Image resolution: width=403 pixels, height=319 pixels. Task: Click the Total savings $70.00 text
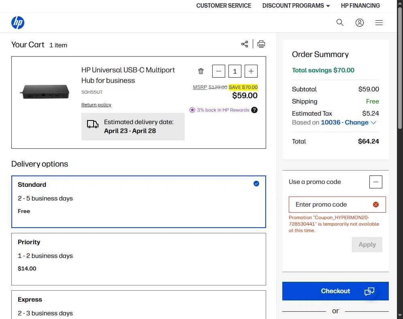(x=323, y=70)
